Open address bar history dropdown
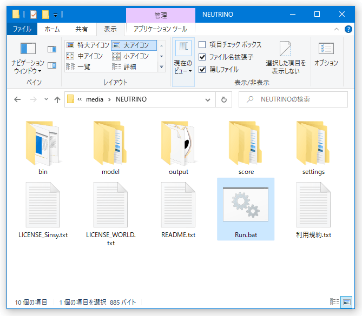 208,99
